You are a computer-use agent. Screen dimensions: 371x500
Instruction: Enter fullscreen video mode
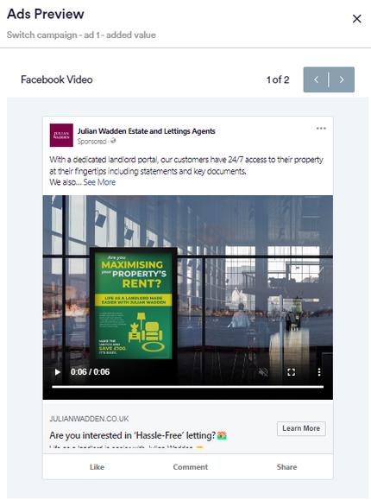pos(291,372)
